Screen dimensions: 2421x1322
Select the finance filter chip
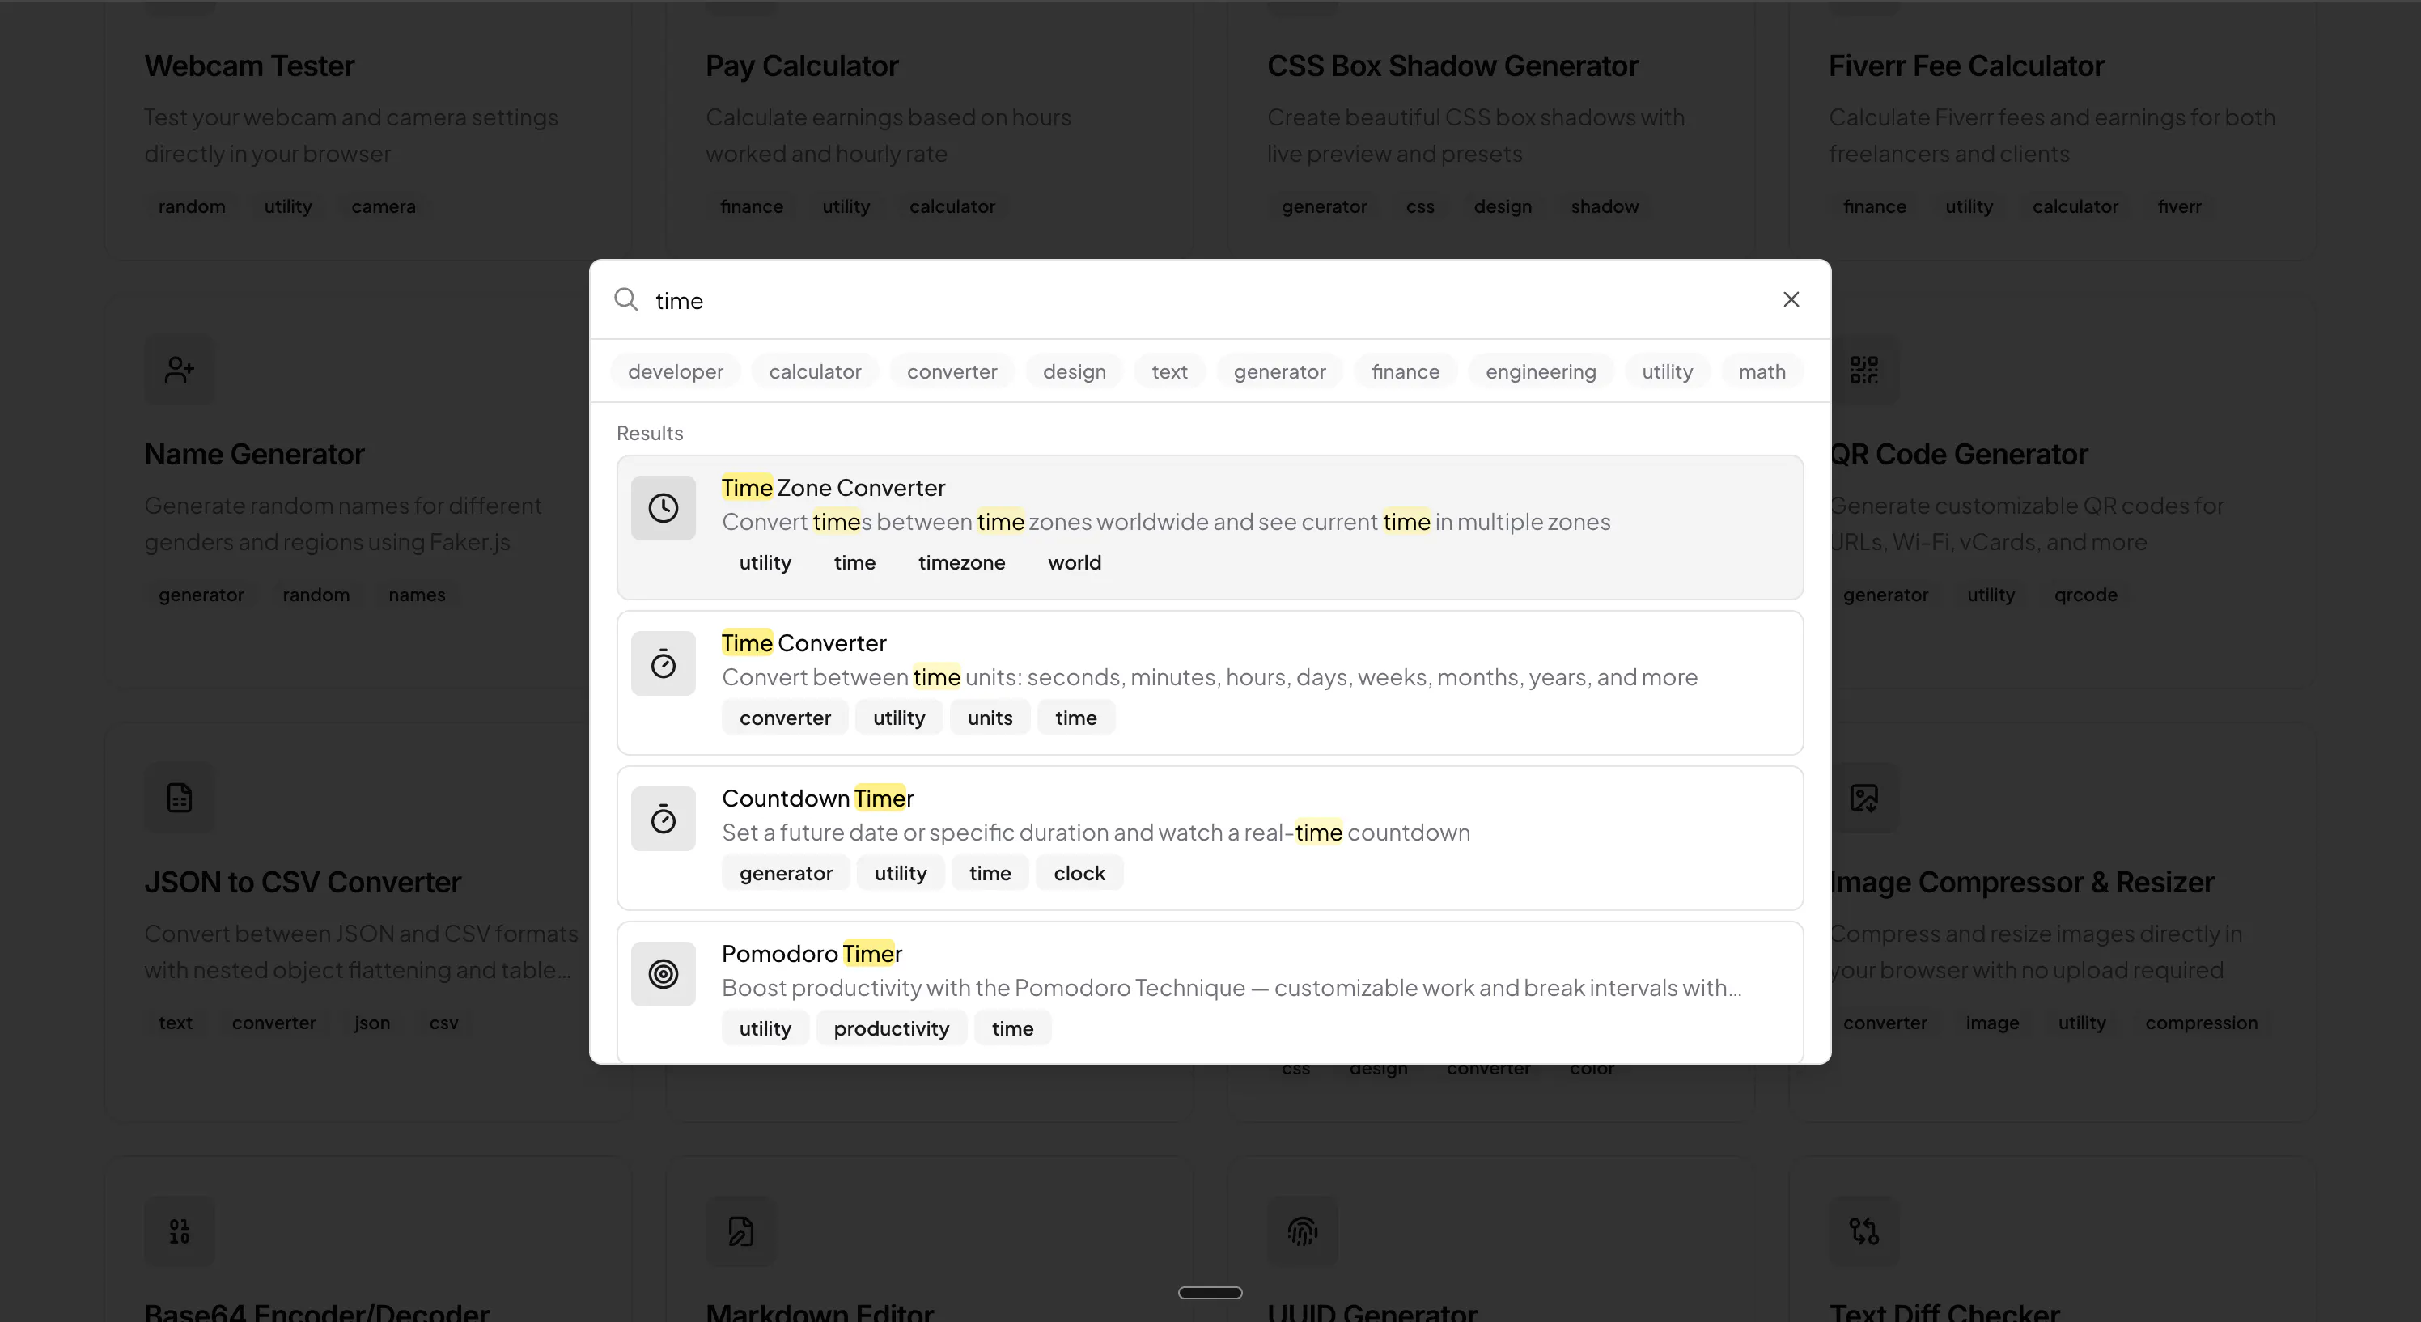[1405, 371]
